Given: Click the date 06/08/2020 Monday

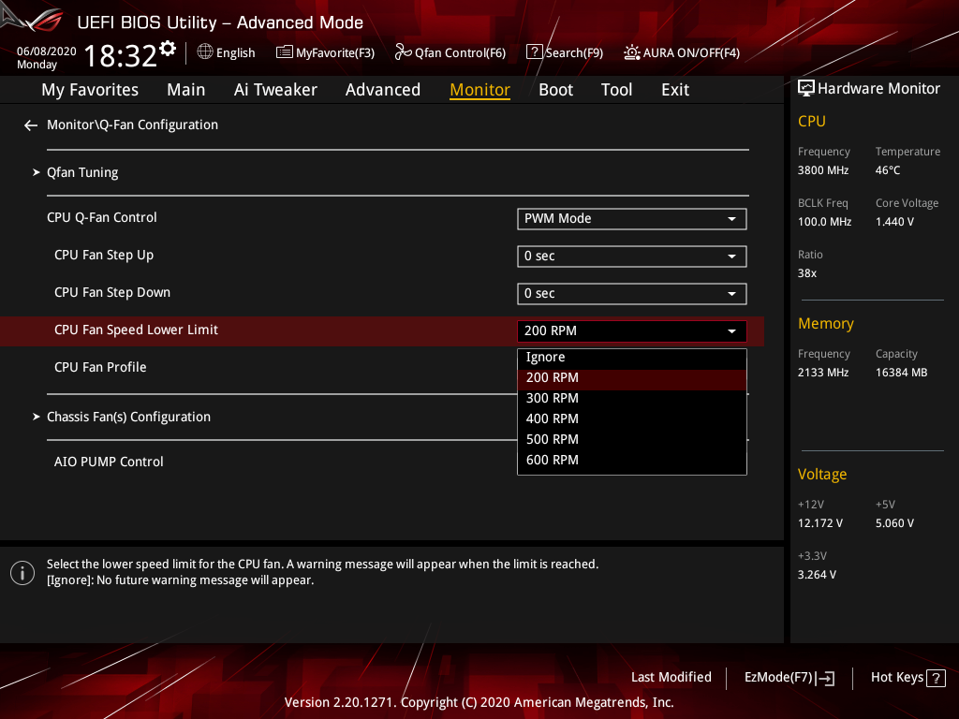Looking at the screenshot, I should [46, 57].
